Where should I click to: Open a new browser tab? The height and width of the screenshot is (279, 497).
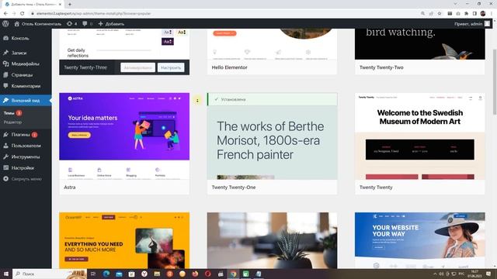(69, 5)
